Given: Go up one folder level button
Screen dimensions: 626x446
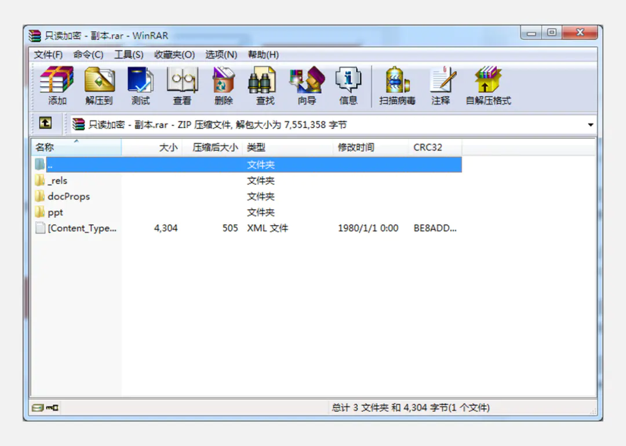Looking at the screenshot, I should click(x=45, y=123).
